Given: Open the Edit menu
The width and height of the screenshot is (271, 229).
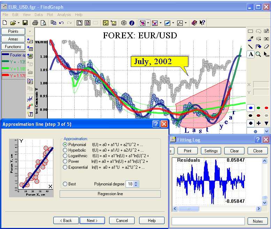Looking at the screenshot, I should [x=15, y=15].
